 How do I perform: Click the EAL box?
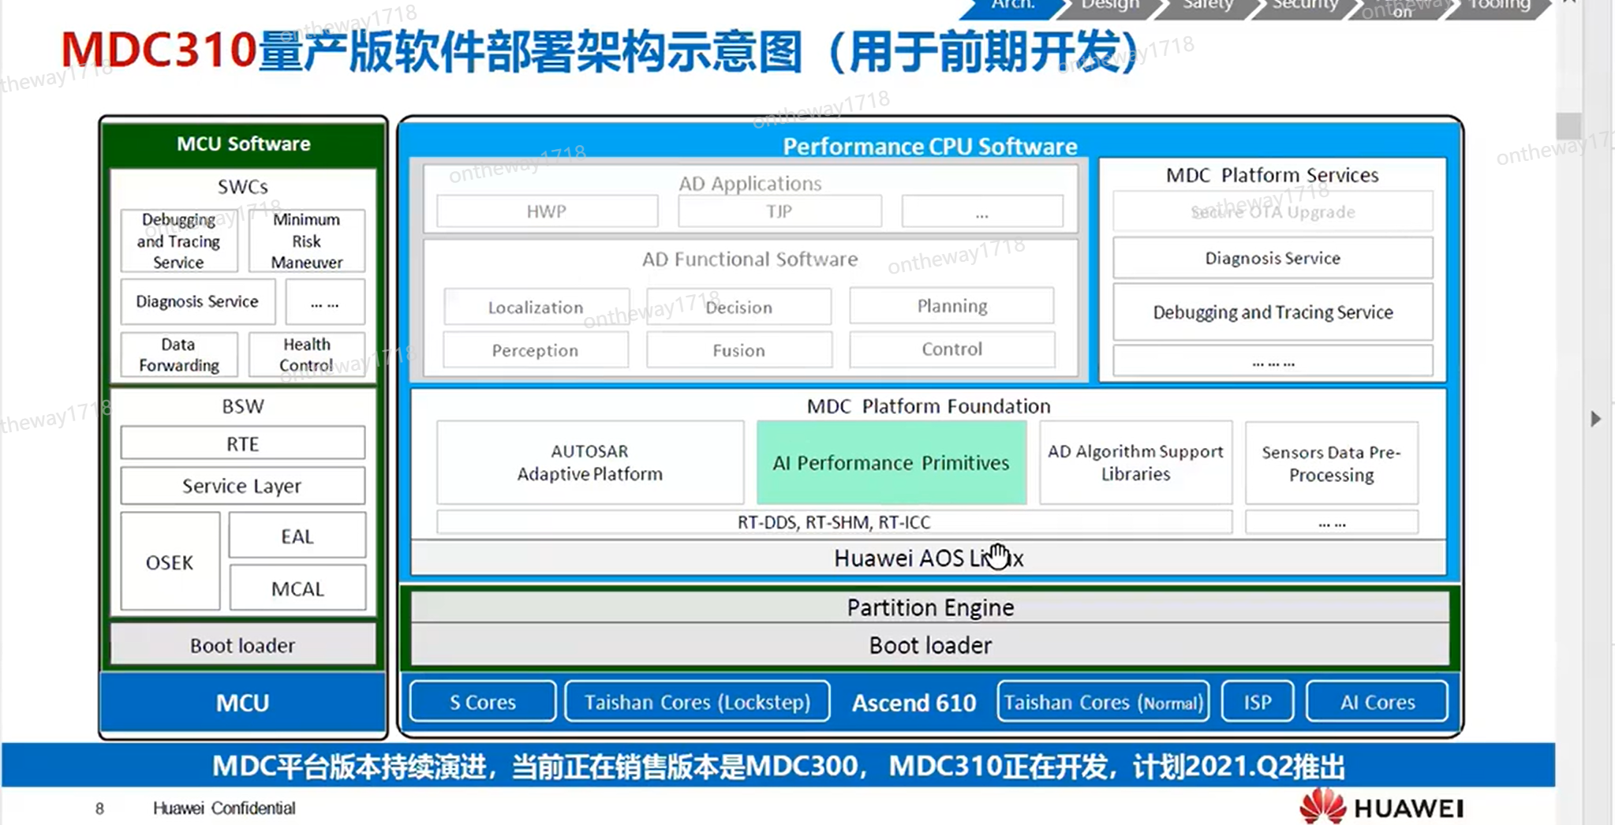coord(297,536)
